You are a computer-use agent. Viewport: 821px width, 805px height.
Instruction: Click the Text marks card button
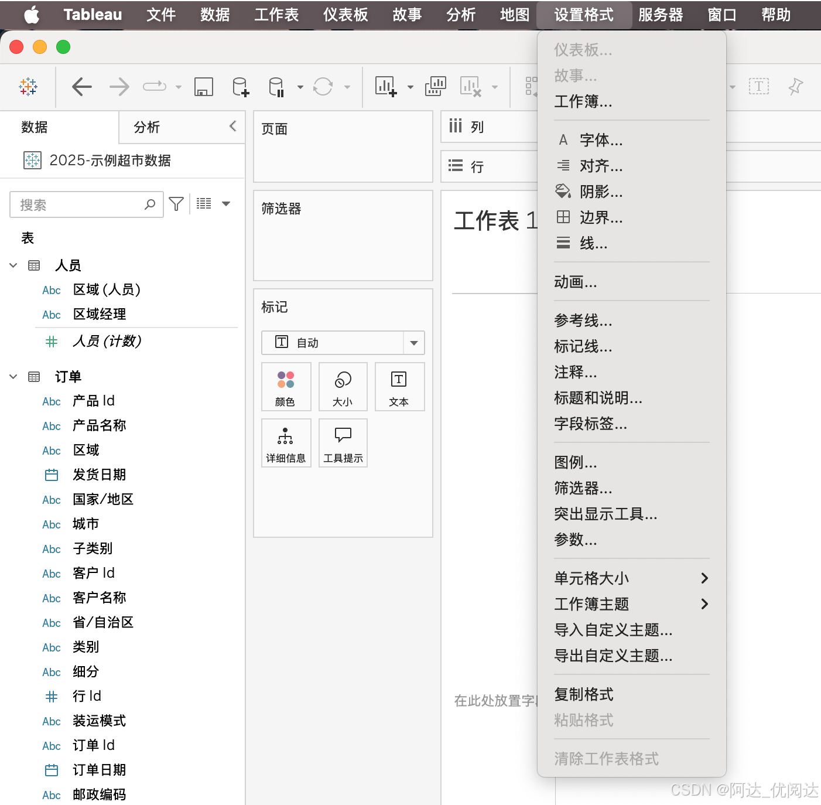399,387
